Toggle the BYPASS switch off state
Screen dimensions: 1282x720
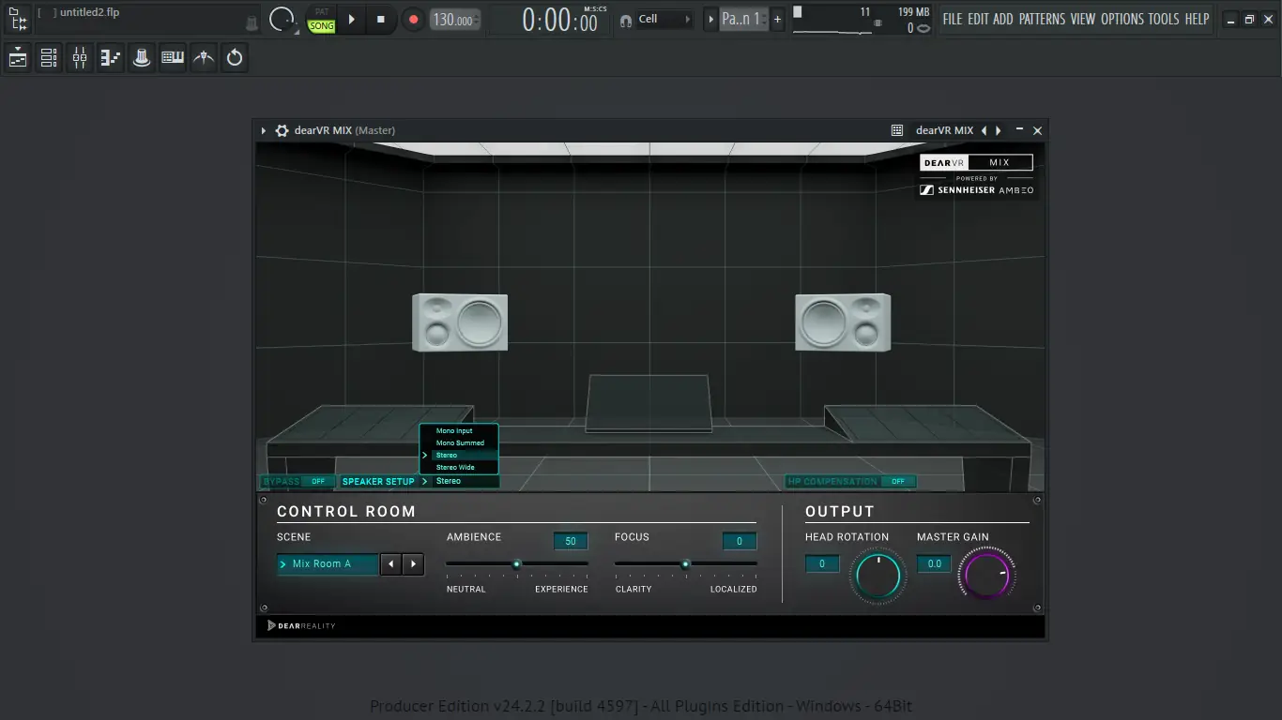pos(319,481)
